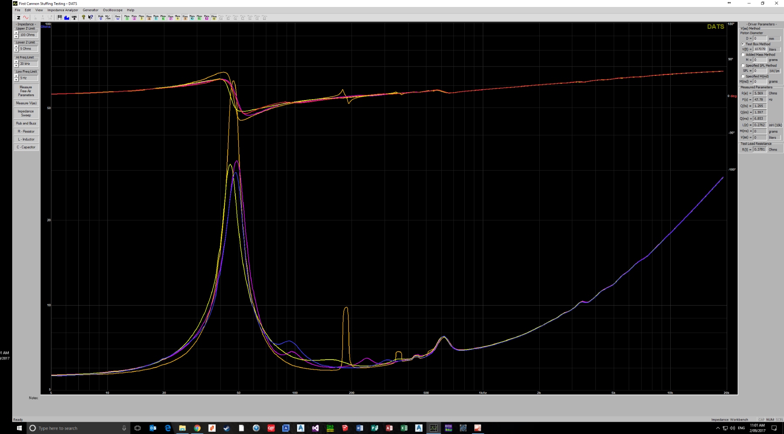Screen dimensions: 784x434
Task: Open the Oscilloscope menu
Action: [113, 10]
